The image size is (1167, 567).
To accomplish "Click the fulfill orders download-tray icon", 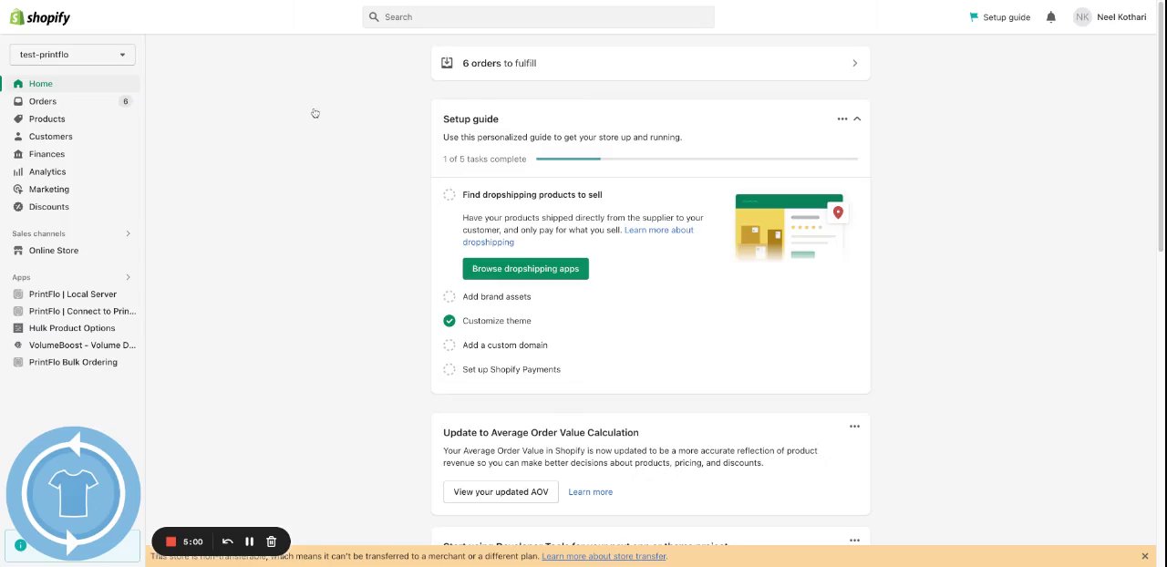I will [x=447, y=63].
